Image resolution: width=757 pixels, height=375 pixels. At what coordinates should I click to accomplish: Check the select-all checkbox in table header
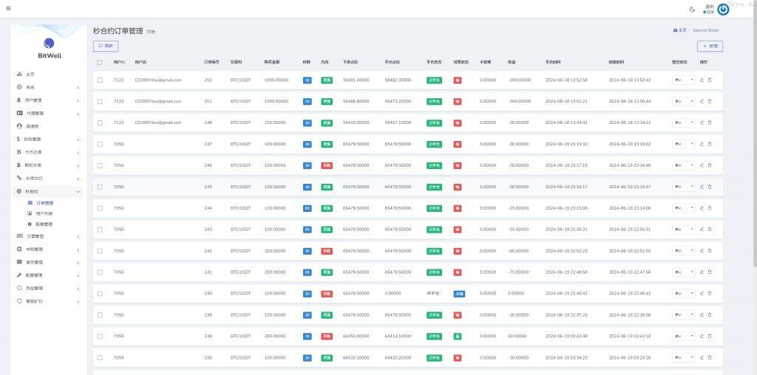100,62
